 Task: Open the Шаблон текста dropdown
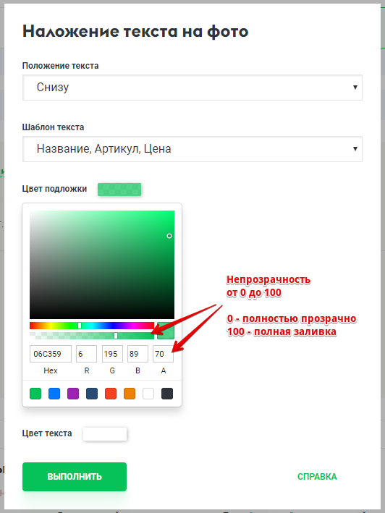point(192,149)
